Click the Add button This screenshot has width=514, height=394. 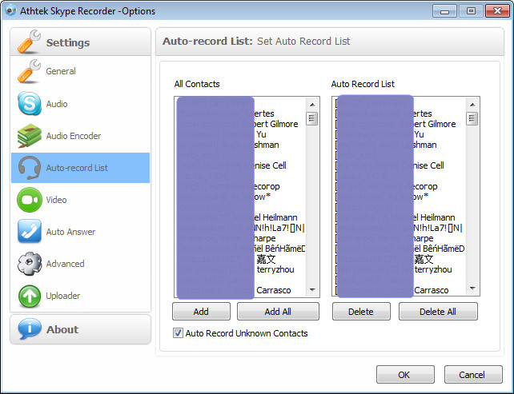click(x=201, y=311)
